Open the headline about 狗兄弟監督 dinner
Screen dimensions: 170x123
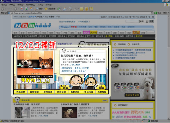(77, 56)
